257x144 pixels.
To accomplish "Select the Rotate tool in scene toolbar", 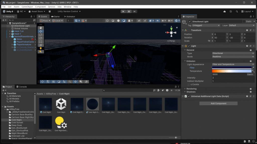I will pyautogui.click(x=41, y=35).
